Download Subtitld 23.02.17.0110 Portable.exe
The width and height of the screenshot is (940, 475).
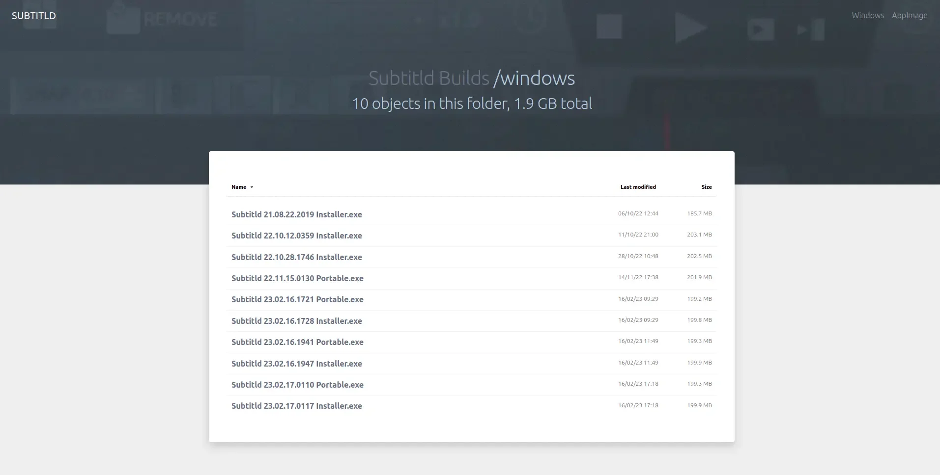(x=297, y=385)
